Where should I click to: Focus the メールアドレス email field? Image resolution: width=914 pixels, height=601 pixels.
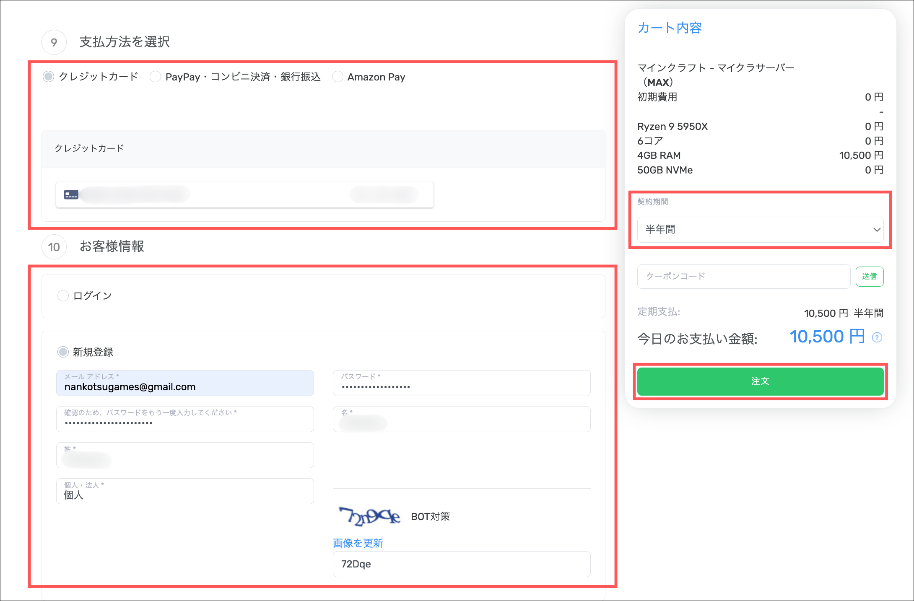click(185, 383)
